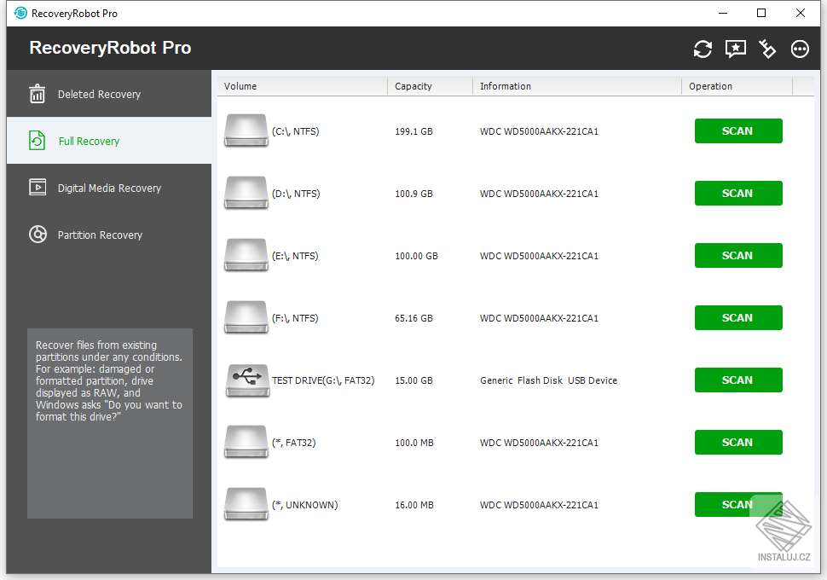Click the "199.1 GB" capacity value

tap(413, 131)
